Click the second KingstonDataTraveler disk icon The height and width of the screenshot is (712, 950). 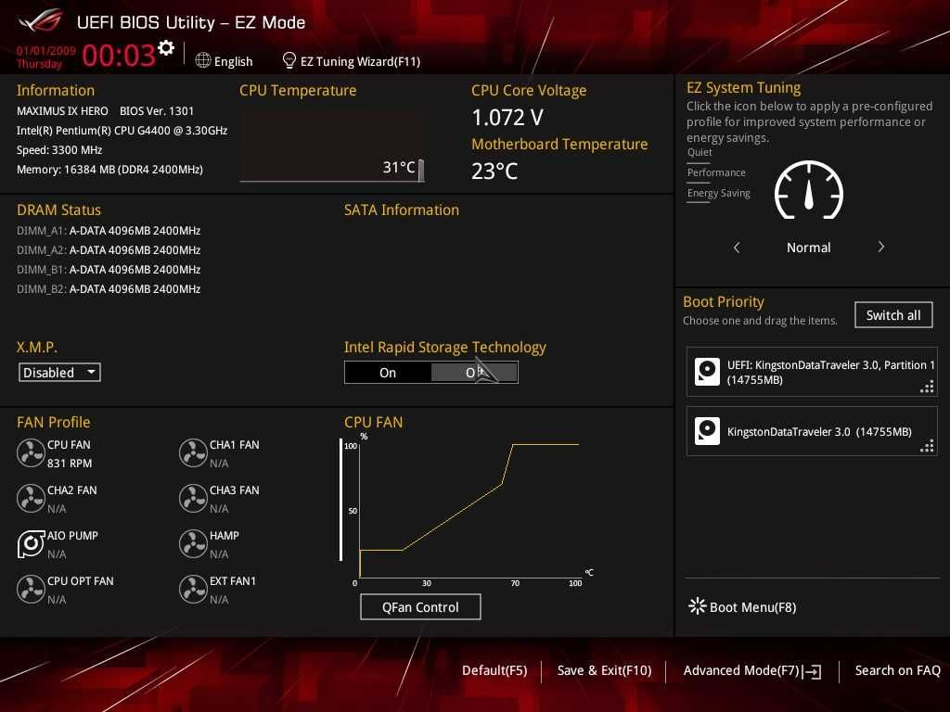(x=707, y=431)
